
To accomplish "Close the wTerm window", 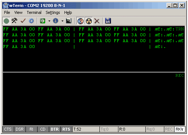I will [x=182, y=5].
